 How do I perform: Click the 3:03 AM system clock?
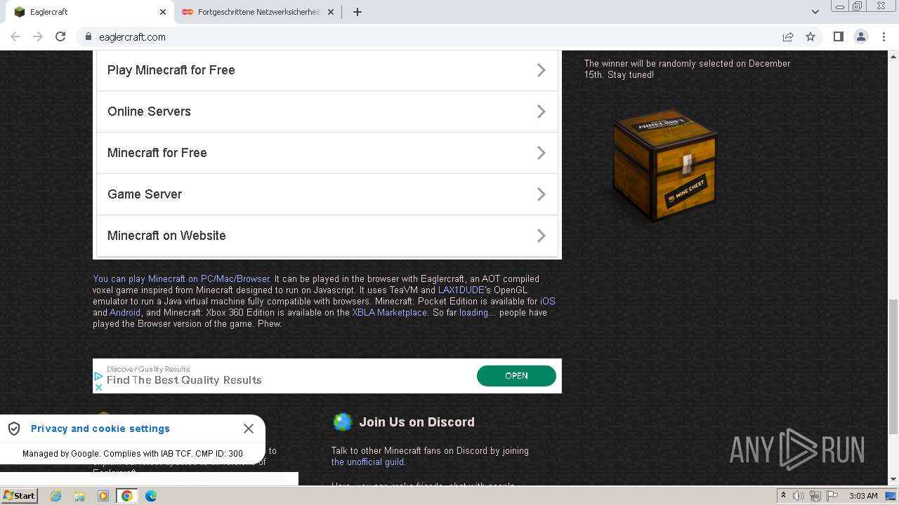pyautogui.click(x=863, y=496)
